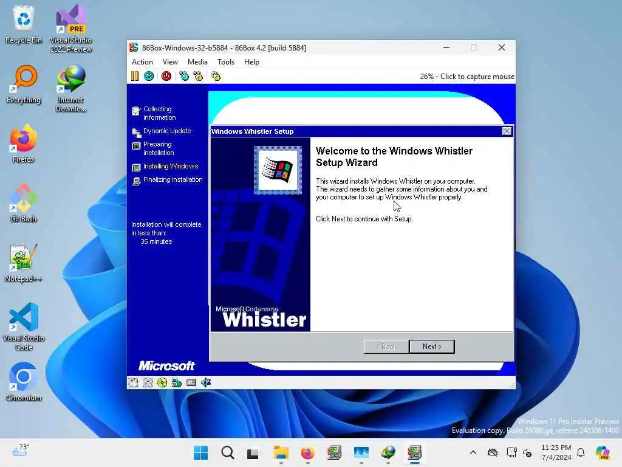This screenshot has height=467, width=622.
Task: Click the '35 minutes' remaining time text
Action: tap(156, 241)
